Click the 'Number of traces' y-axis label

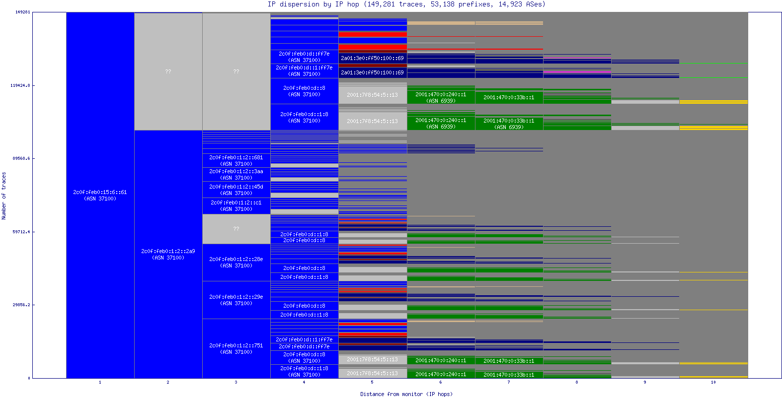tap(4, 196)
